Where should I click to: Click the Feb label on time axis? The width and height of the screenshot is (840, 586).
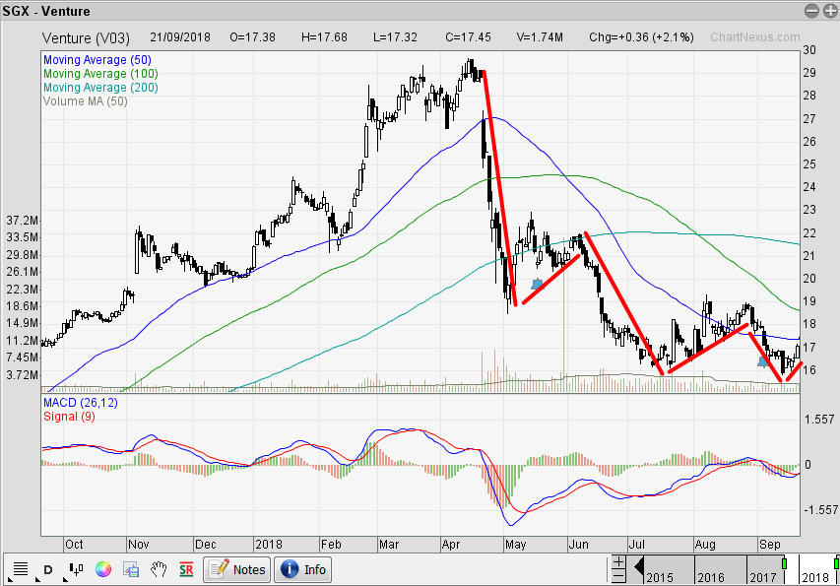pyautogui.click(x=331, y=545)
